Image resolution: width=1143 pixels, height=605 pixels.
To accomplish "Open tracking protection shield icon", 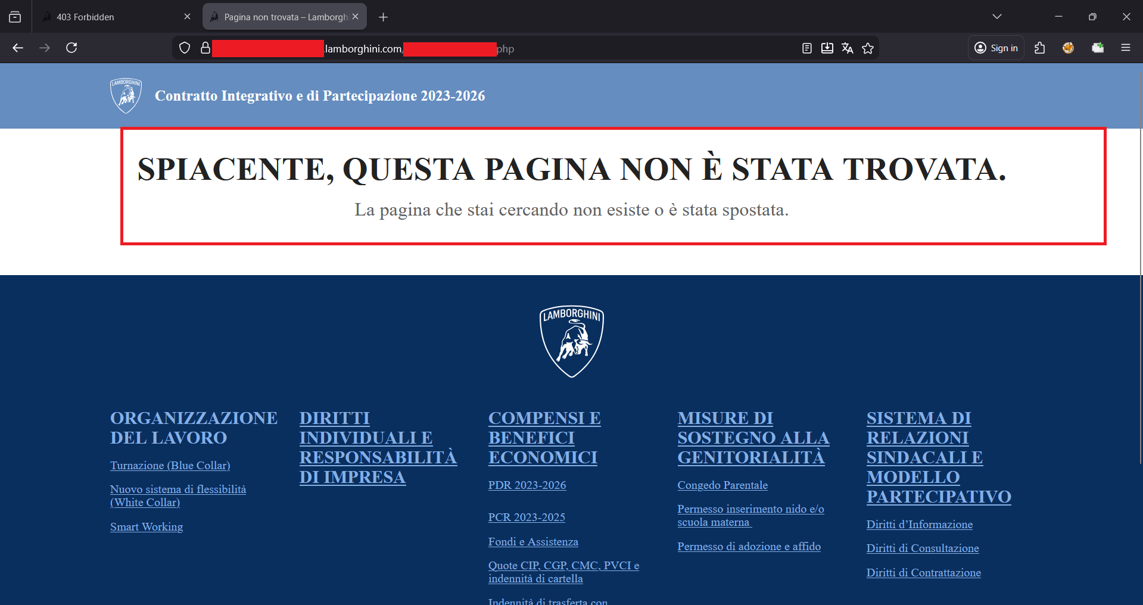I will [185, 48].
